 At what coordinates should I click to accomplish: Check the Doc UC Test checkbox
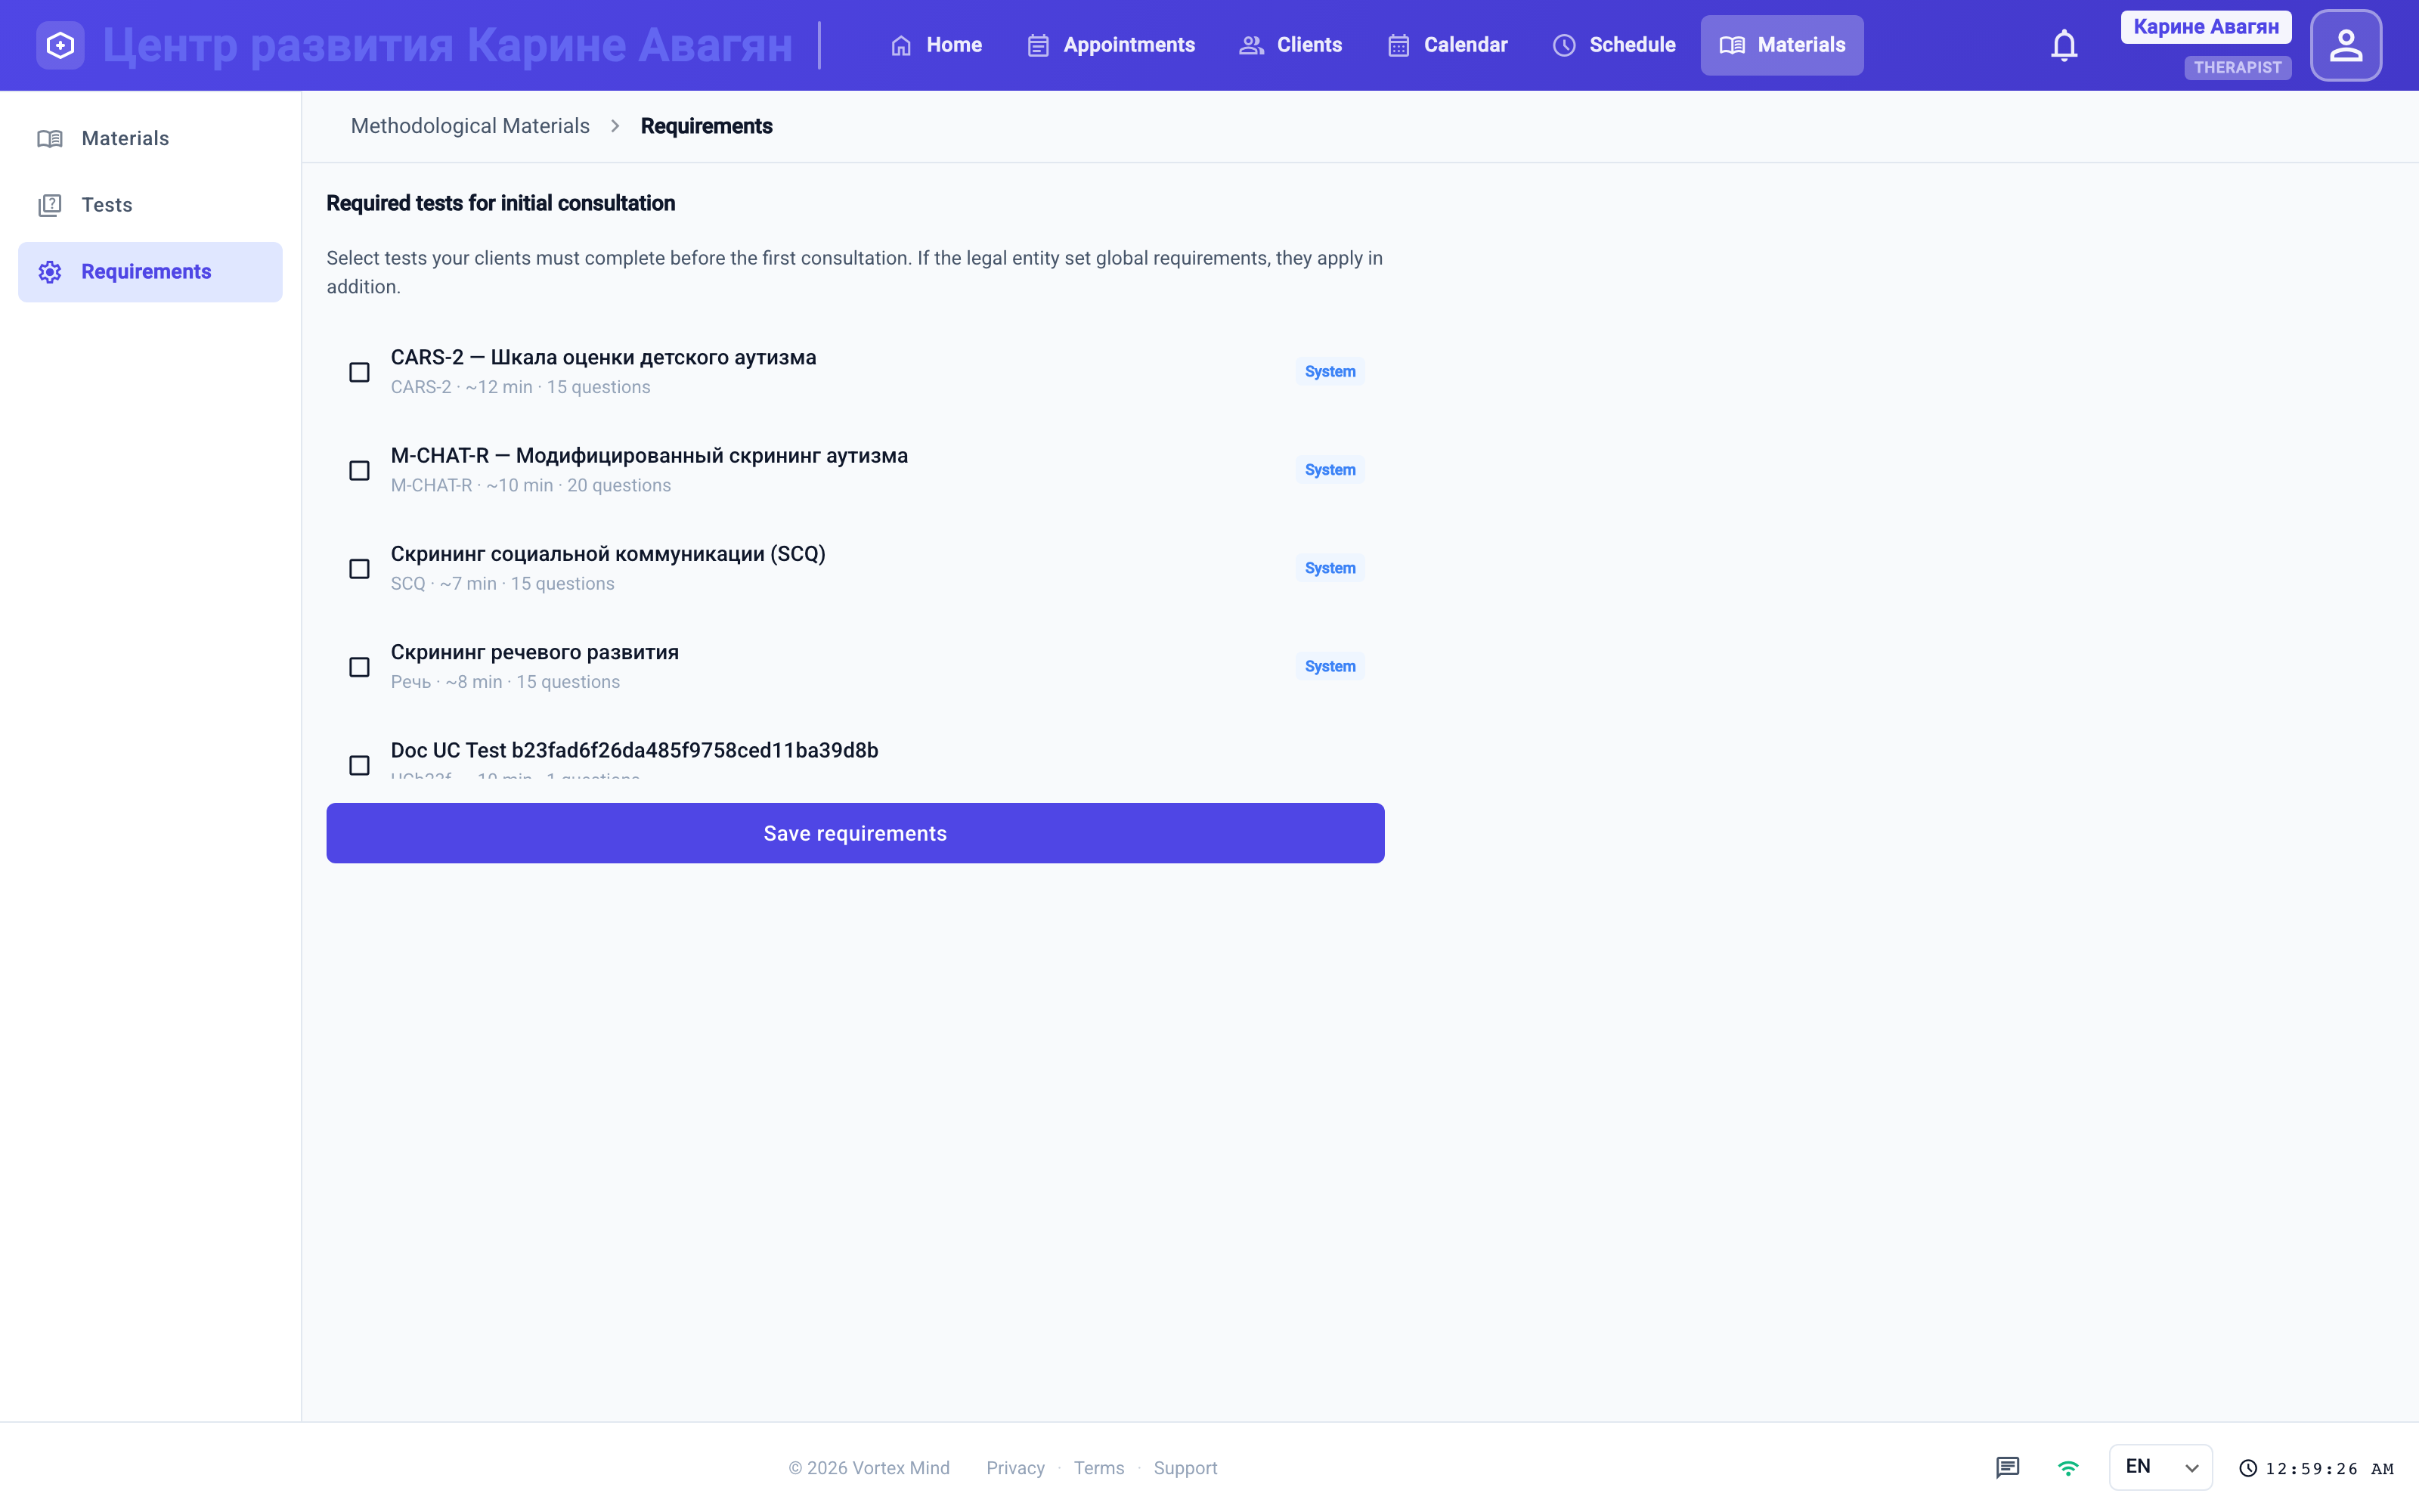pyautogui.click(x=359, y=765)
